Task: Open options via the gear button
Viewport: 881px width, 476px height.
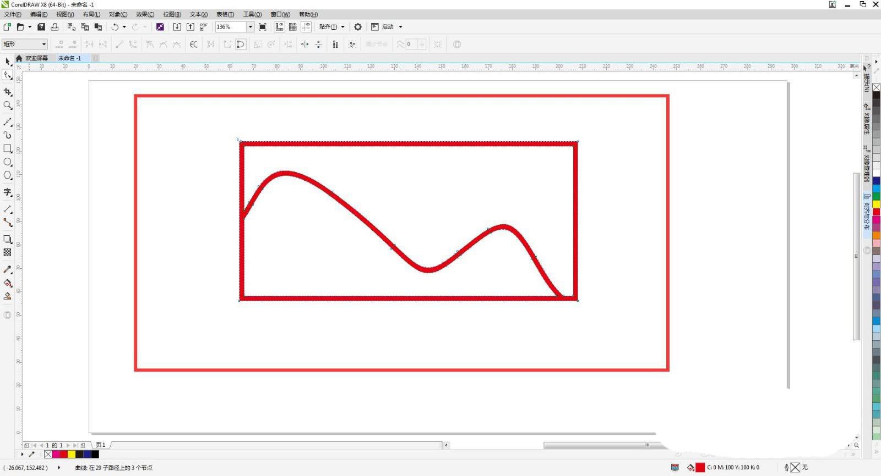Action: 358,27
